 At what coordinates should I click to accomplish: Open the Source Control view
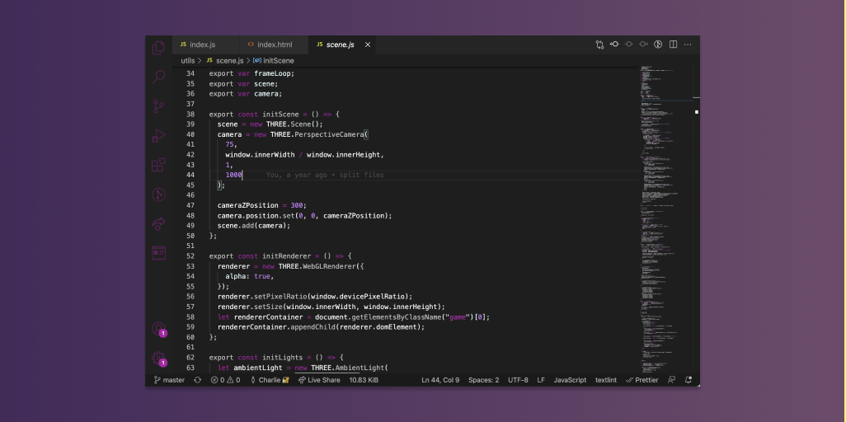point(158,106)
